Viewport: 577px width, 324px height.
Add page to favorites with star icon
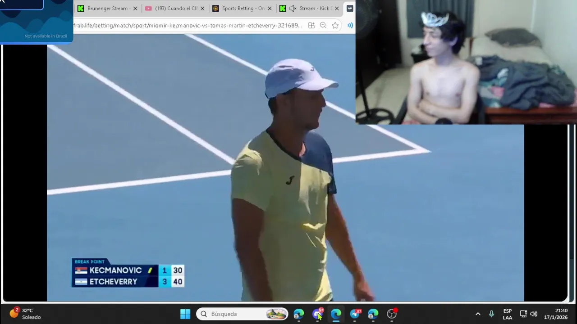335,26
